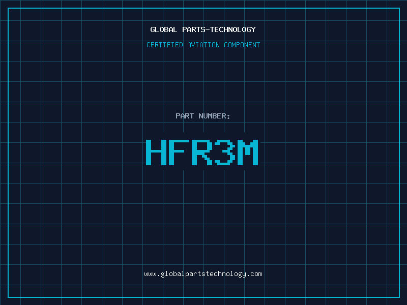Select the part number HFR3M
Screen dimensions: 407x305
click(202, 152)
